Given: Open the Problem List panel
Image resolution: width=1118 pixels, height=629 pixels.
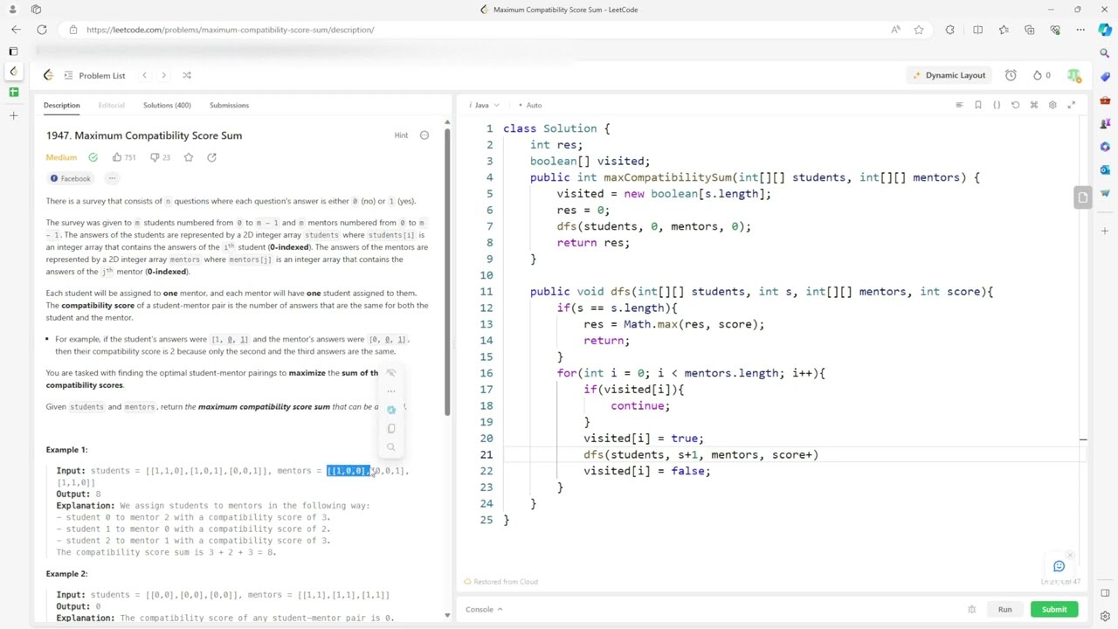Looking at the screenshot, I should point(94,75).
